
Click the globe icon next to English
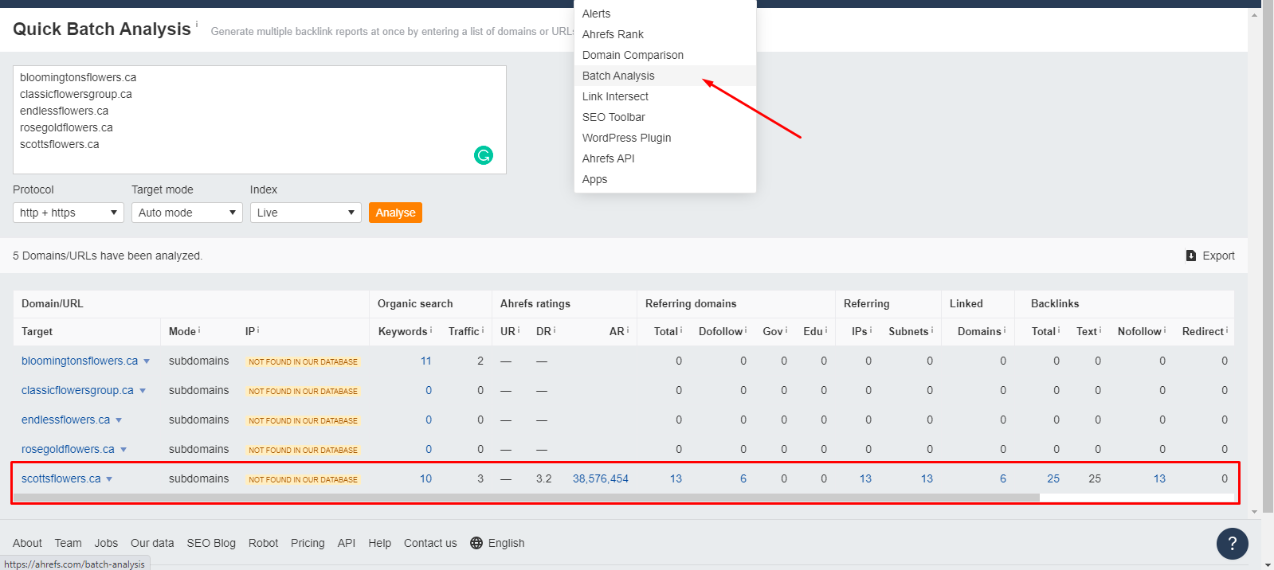pyautogui.click(x=476, y=543)
